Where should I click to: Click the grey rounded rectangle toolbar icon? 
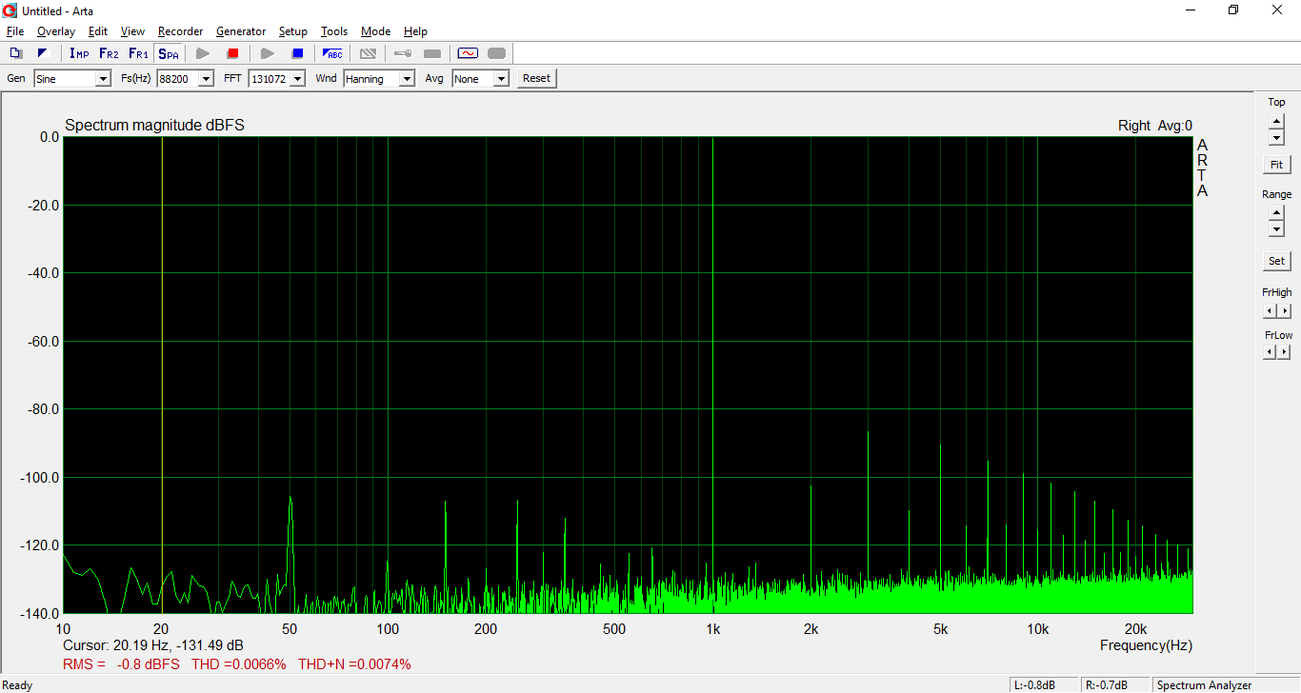[x=496, y=53]
